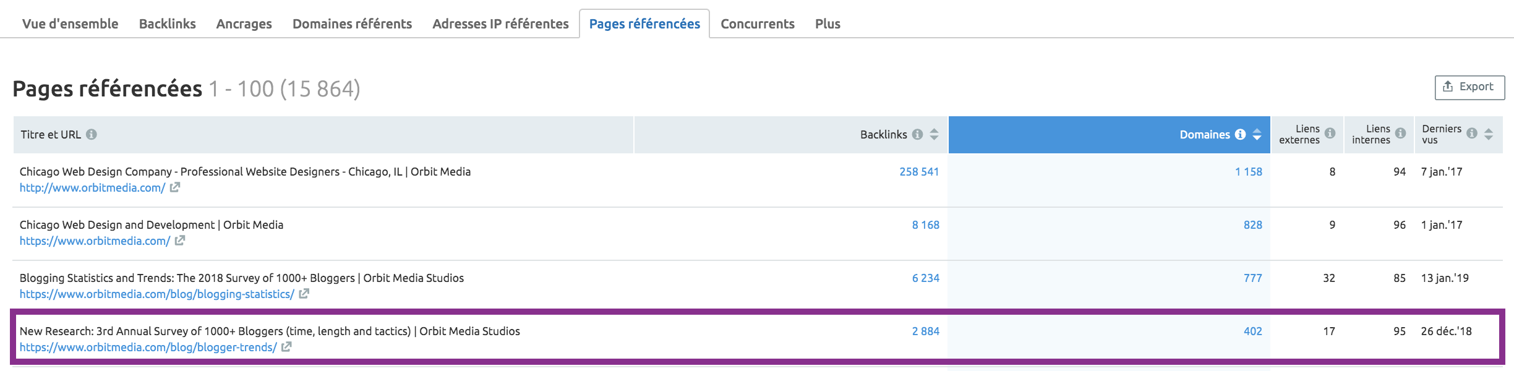Select title 'Chicago Web Design Company - Professional Website Designers'
1514x371 pixels.
(x=245, y=171)
